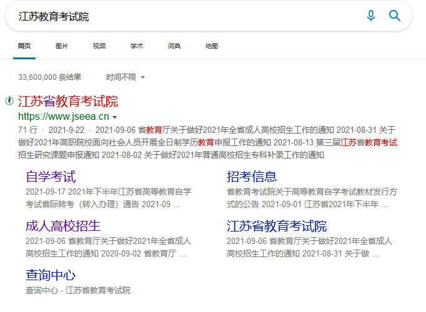The height and width of the screenshot is (312, 426).
Task: Click the magnifying glass search icon
Action: pos(395,16)
